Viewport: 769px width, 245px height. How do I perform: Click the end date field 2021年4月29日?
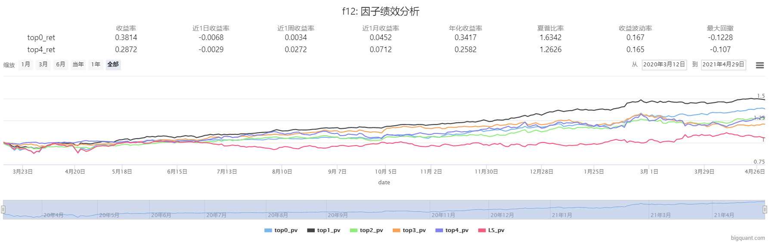tap(723, 65)
